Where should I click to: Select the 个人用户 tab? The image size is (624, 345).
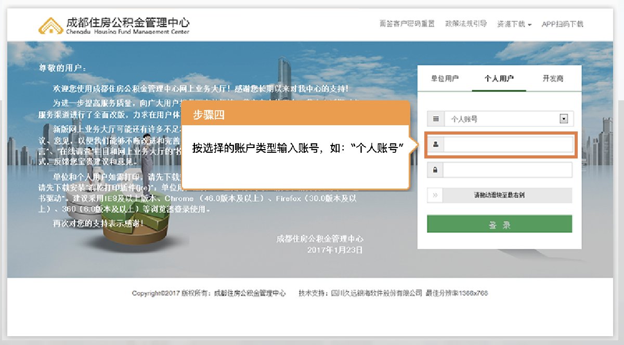[x=499, y=78]
